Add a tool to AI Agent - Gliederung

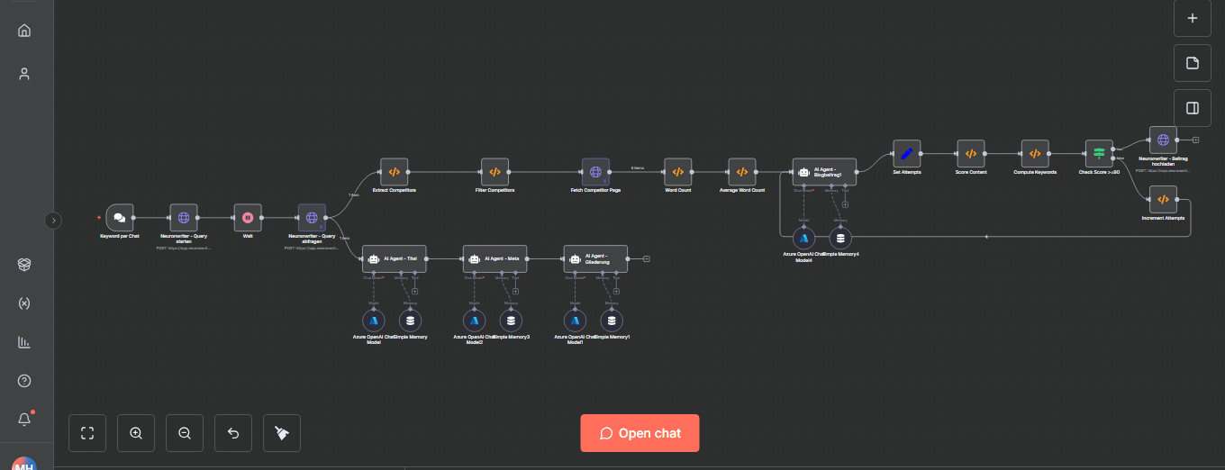pyautogui.click(x=616, y=291)
